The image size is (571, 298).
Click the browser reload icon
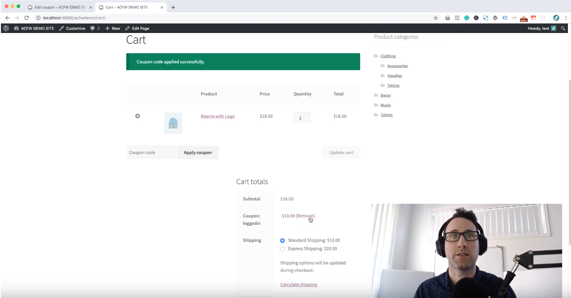coord(26,18)
